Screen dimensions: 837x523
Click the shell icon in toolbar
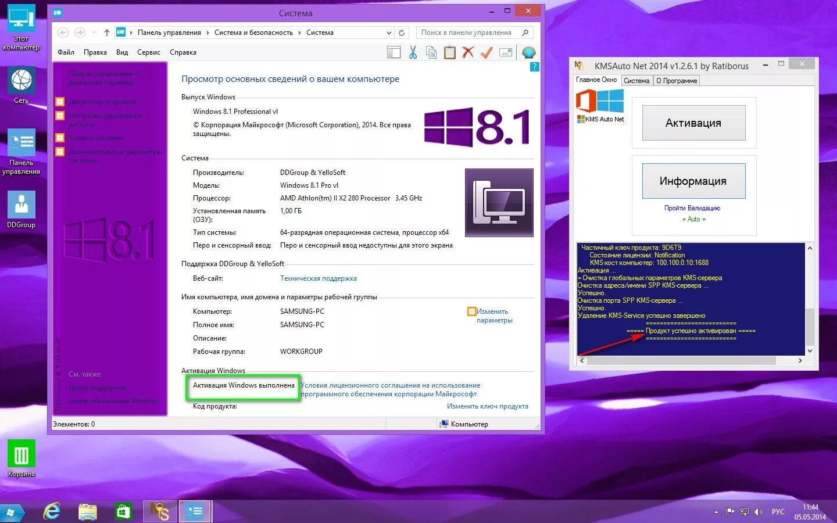(x=528, y=52)
